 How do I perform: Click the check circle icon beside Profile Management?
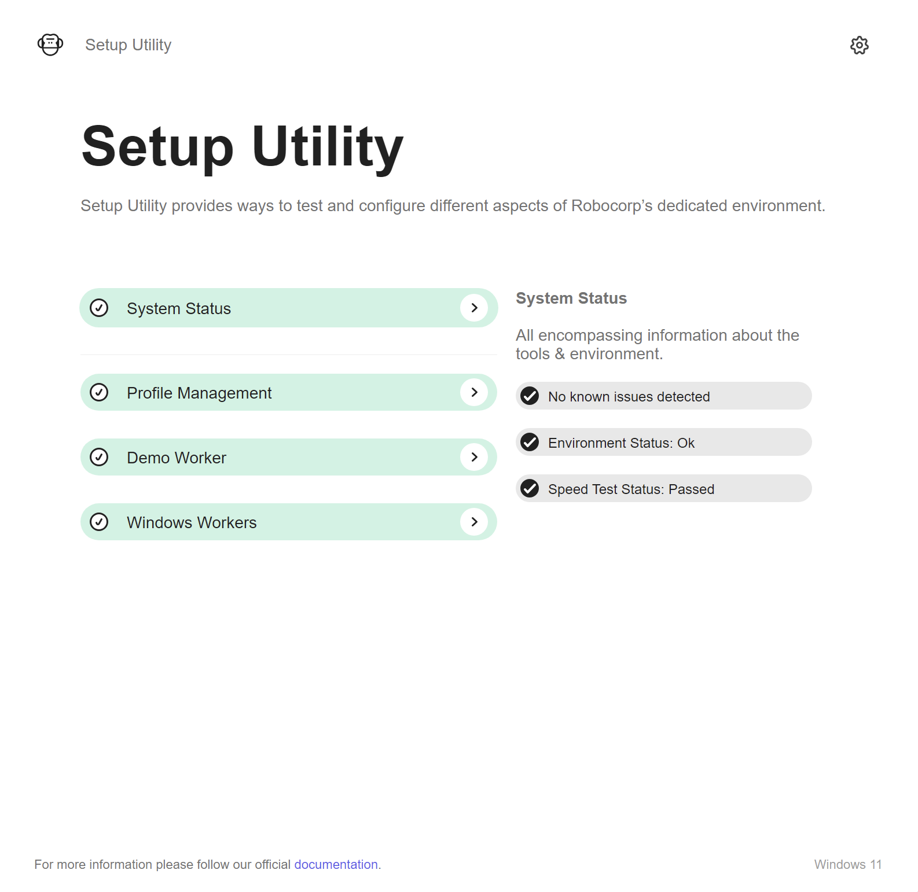(99, 392)
